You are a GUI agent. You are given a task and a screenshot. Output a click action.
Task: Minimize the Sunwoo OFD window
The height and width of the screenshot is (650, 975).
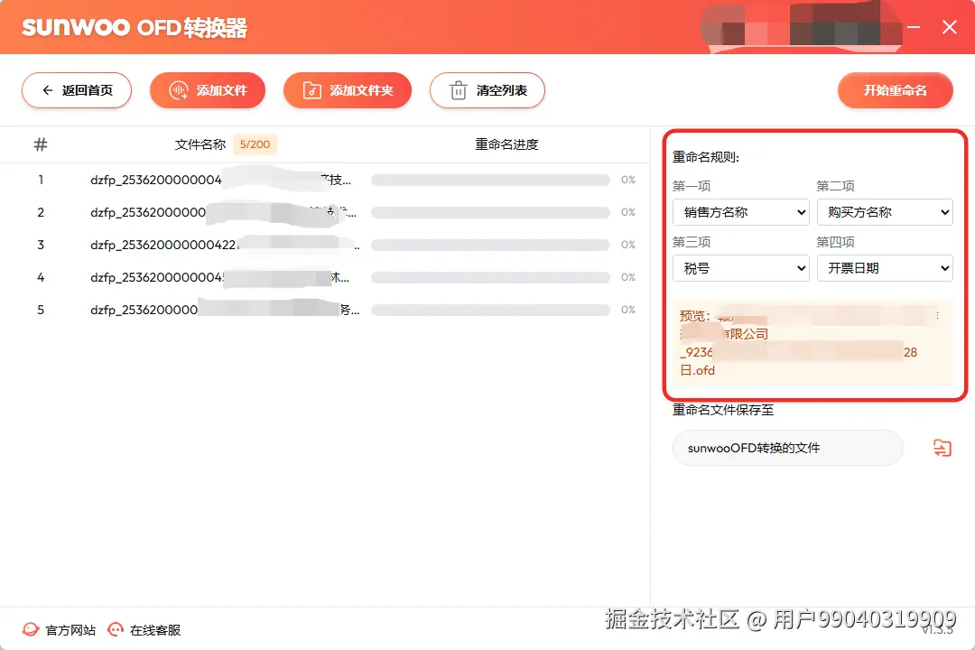pos(914,27)
